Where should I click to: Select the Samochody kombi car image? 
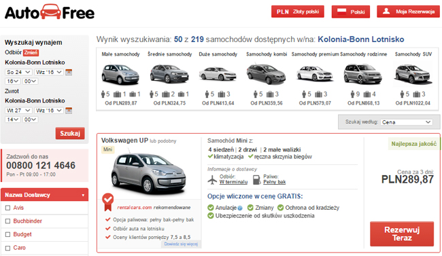[266, 74]
